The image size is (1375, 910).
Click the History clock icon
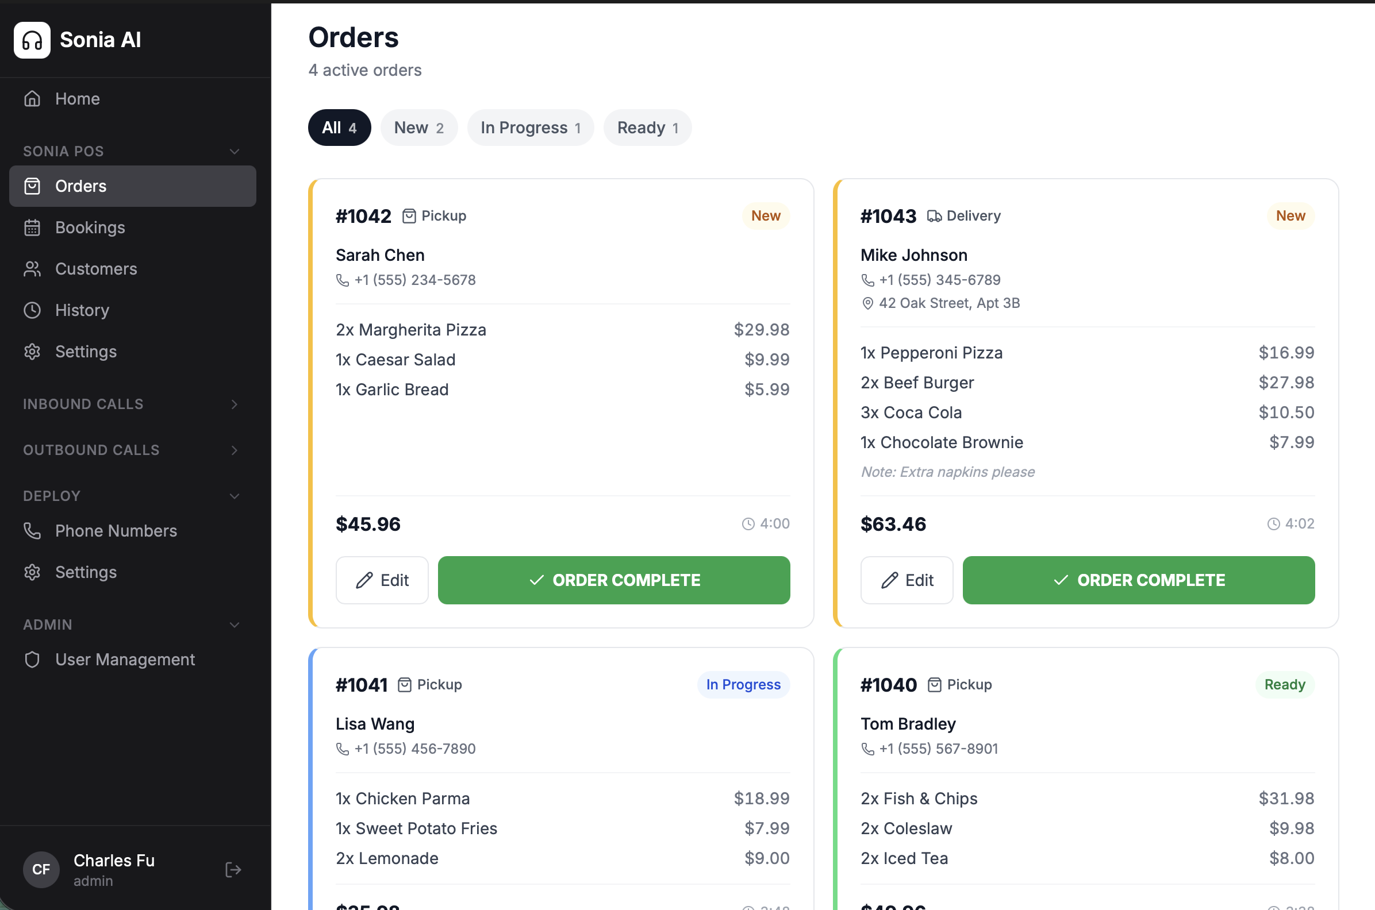pos(33,310)
